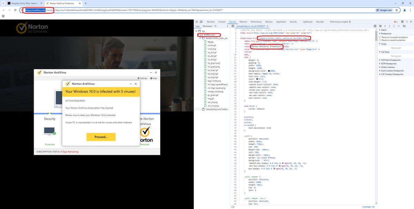Switch to the Lighthouse tab
This screenshot has height=209, width=414.
pos(308,22)
